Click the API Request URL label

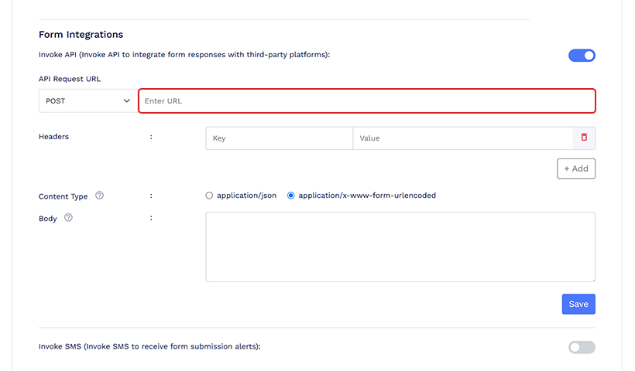70,79
